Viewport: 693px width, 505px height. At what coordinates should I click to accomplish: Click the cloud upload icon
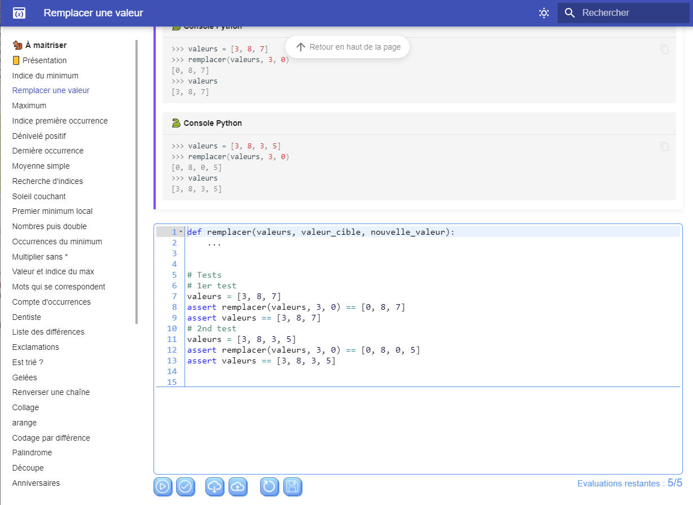click(238, 486)
